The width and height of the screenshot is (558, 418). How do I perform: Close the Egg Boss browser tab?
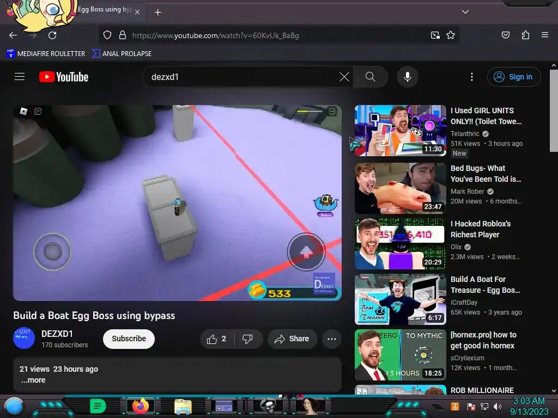coord(137,12)
